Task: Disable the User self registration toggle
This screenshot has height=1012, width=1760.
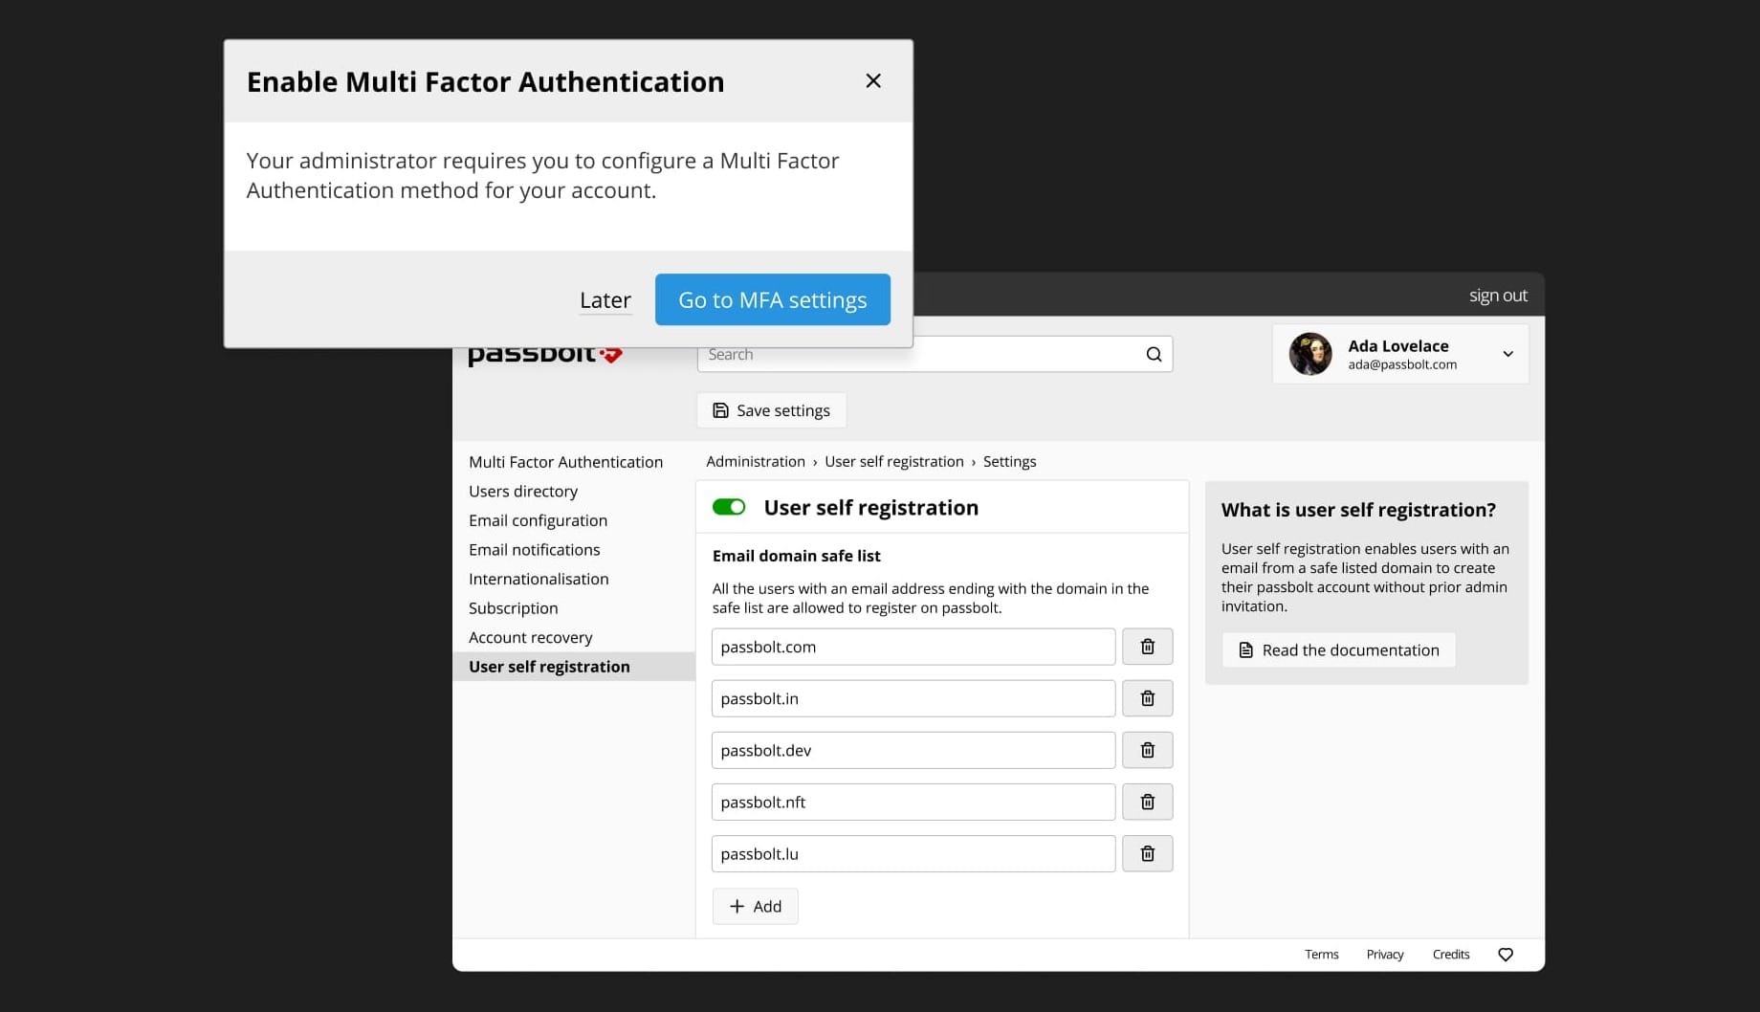Action: click(x=729, y=507)
